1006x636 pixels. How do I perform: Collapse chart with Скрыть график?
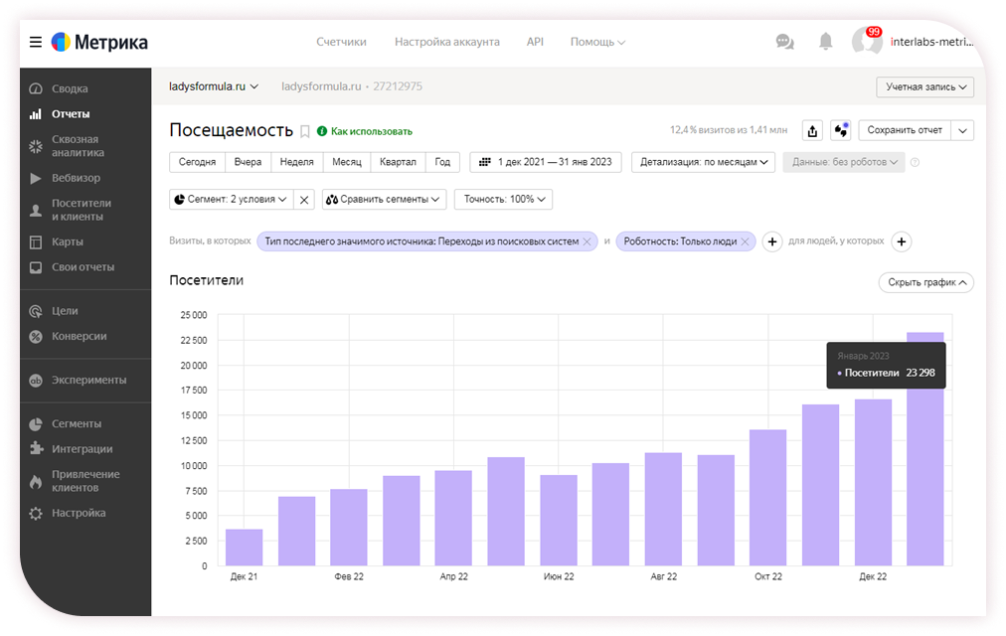(x=925, y=283)
